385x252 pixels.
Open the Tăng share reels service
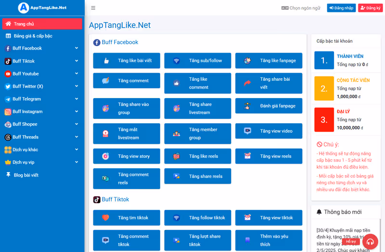tap(198, 176)
